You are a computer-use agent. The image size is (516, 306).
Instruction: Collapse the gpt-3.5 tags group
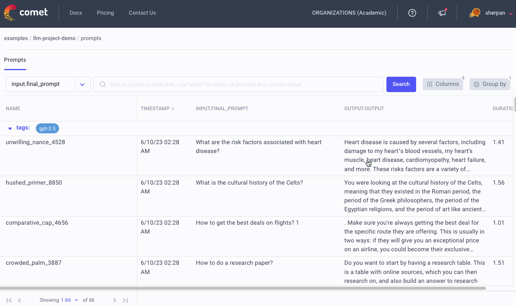(x=10, y=128)
